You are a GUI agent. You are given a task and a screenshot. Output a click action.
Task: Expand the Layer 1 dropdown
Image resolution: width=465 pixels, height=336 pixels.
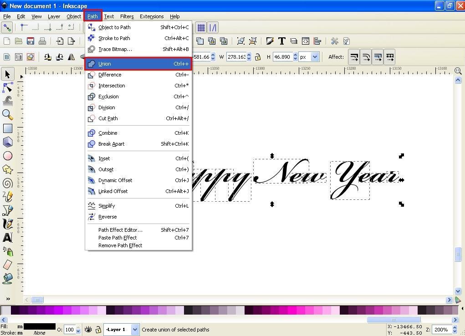135,330
